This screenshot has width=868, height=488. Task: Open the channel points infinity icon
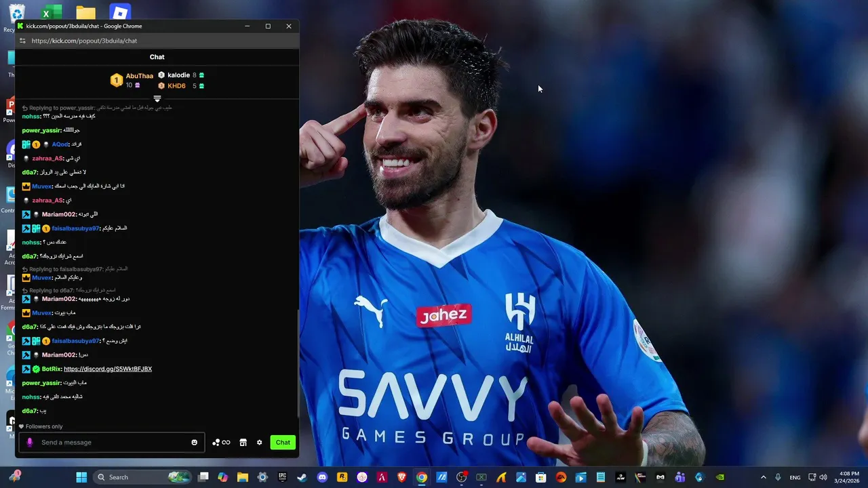point(221,443)
